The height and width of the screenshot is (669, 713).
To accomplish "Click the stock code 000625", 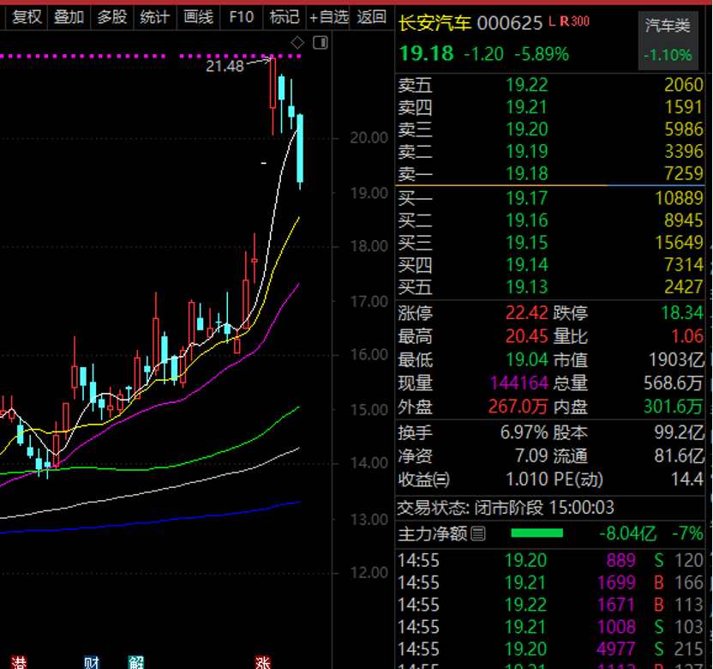I will [x=509, y=23].
